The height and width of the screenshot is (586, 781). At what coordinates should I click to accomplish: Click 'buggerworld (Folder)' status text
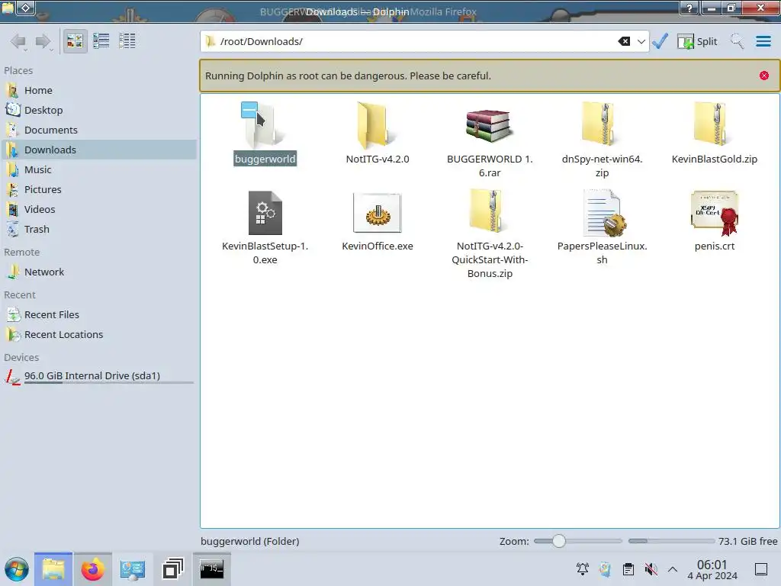point(250,542)
